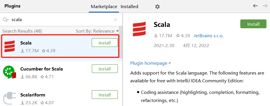The height and width of the screenshot is (106, 270).
Task: Click the Scala logo in search results
Action: tap(10, 46)
